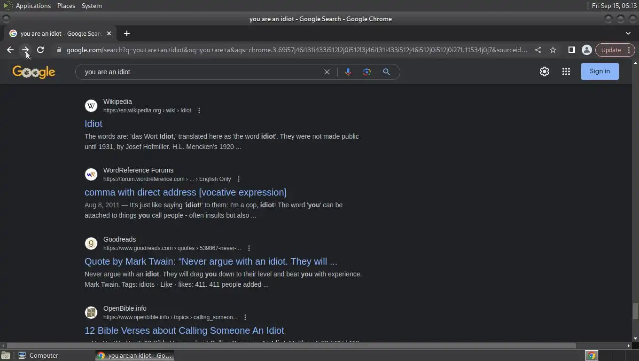Open the Mark Twain quote result

(x=211, y=261)
